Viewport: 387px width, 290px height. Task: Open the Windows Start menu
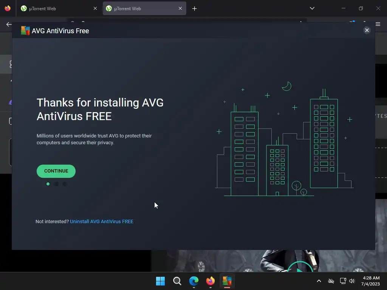160,281
